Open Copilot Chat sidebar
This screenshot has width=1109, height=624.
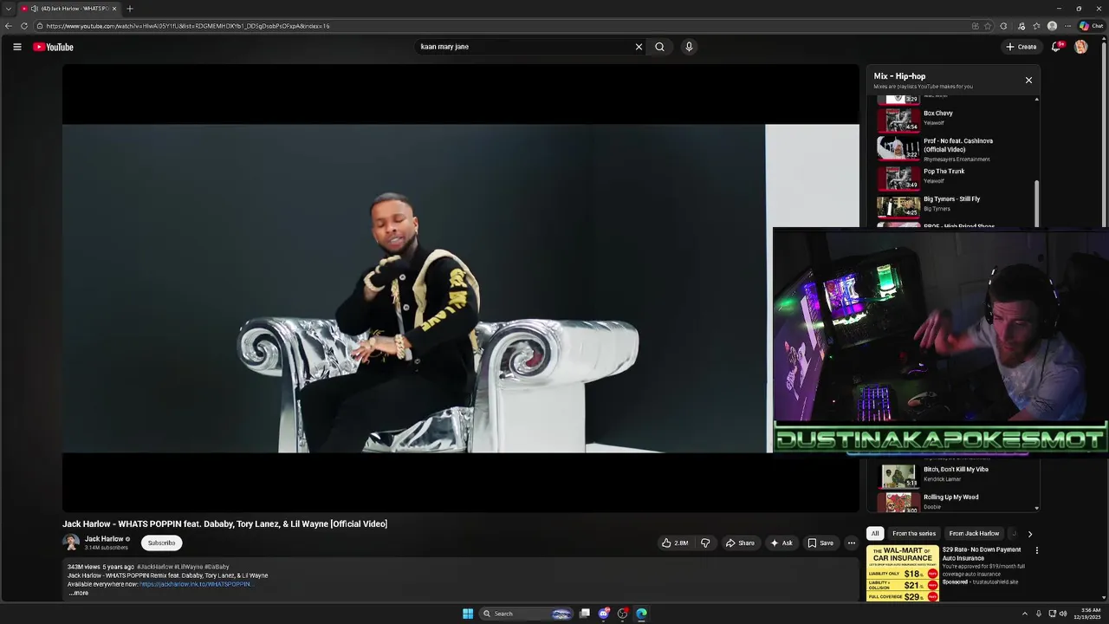[1091, 26]
